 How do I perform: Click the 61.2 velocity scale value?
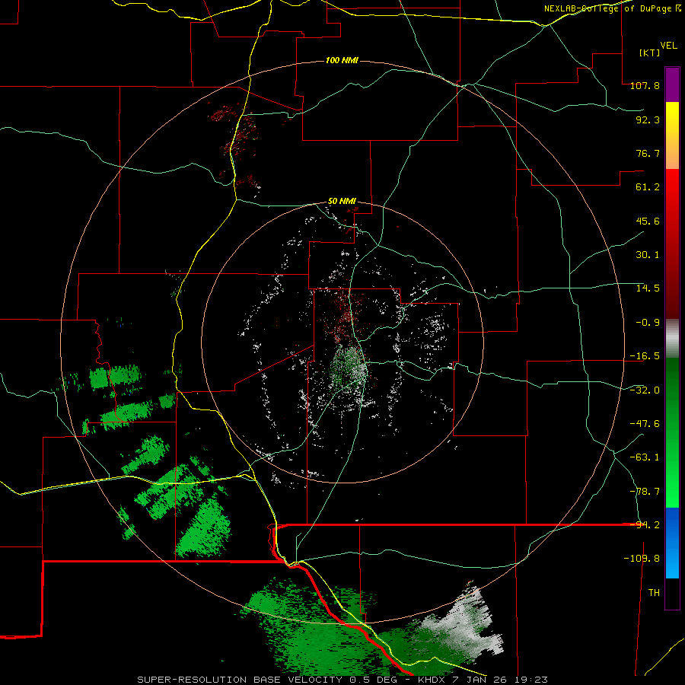(x=648, y=187)
